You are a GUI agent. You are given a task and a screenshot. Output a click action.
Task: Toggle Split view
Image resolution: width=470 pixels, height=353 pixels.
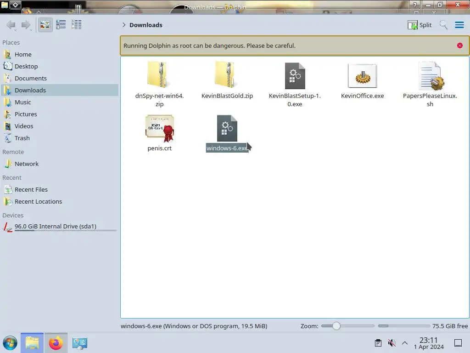click(x=420, y=25)
